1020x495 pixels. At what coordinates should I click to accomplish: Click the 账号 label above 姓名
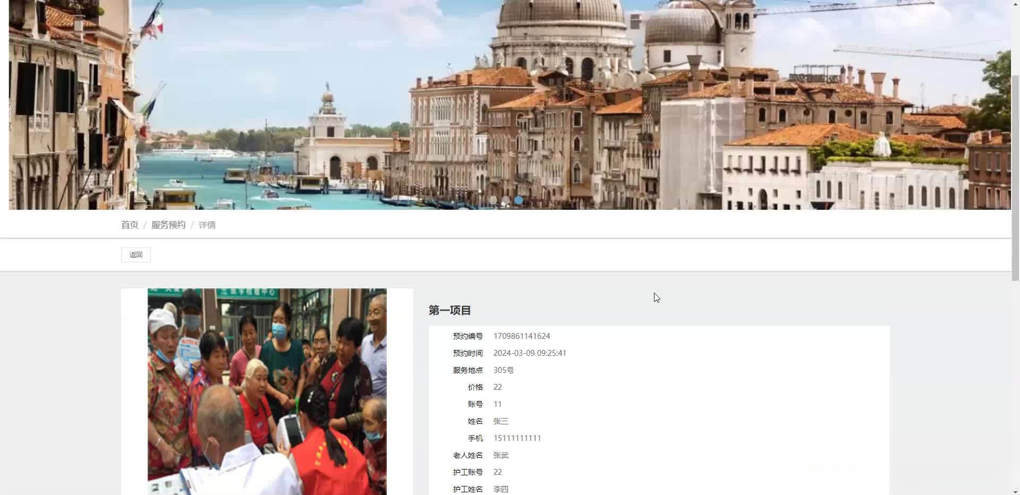(475, 404)
